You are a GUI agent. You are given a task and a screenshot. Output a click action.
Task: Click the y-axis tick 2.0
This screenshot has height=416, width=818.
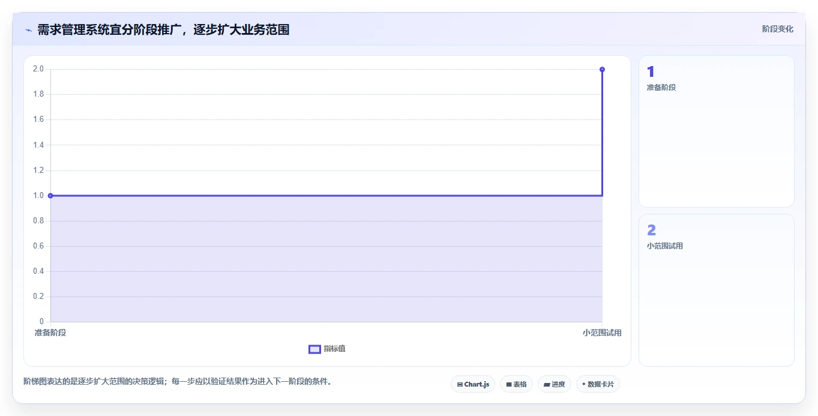[38, 69]
